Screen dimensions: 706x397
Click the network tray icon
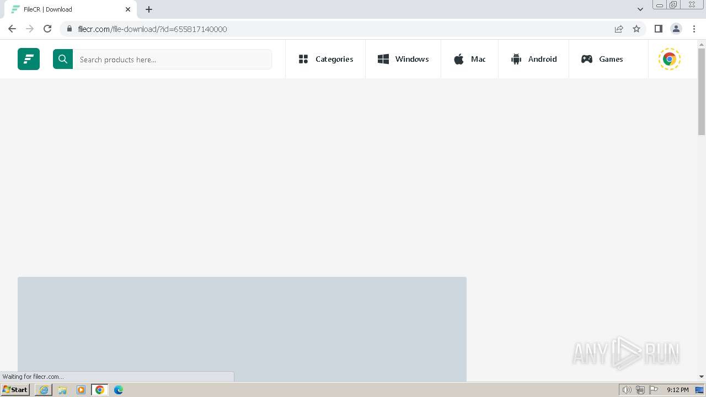point(640,390)
